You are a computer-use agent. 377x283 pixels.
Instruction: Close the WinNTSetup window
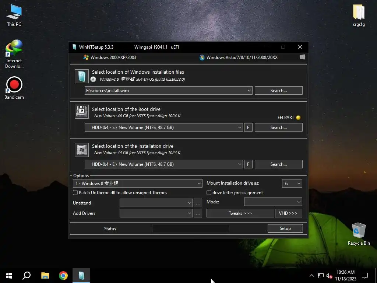click(300, 47)
